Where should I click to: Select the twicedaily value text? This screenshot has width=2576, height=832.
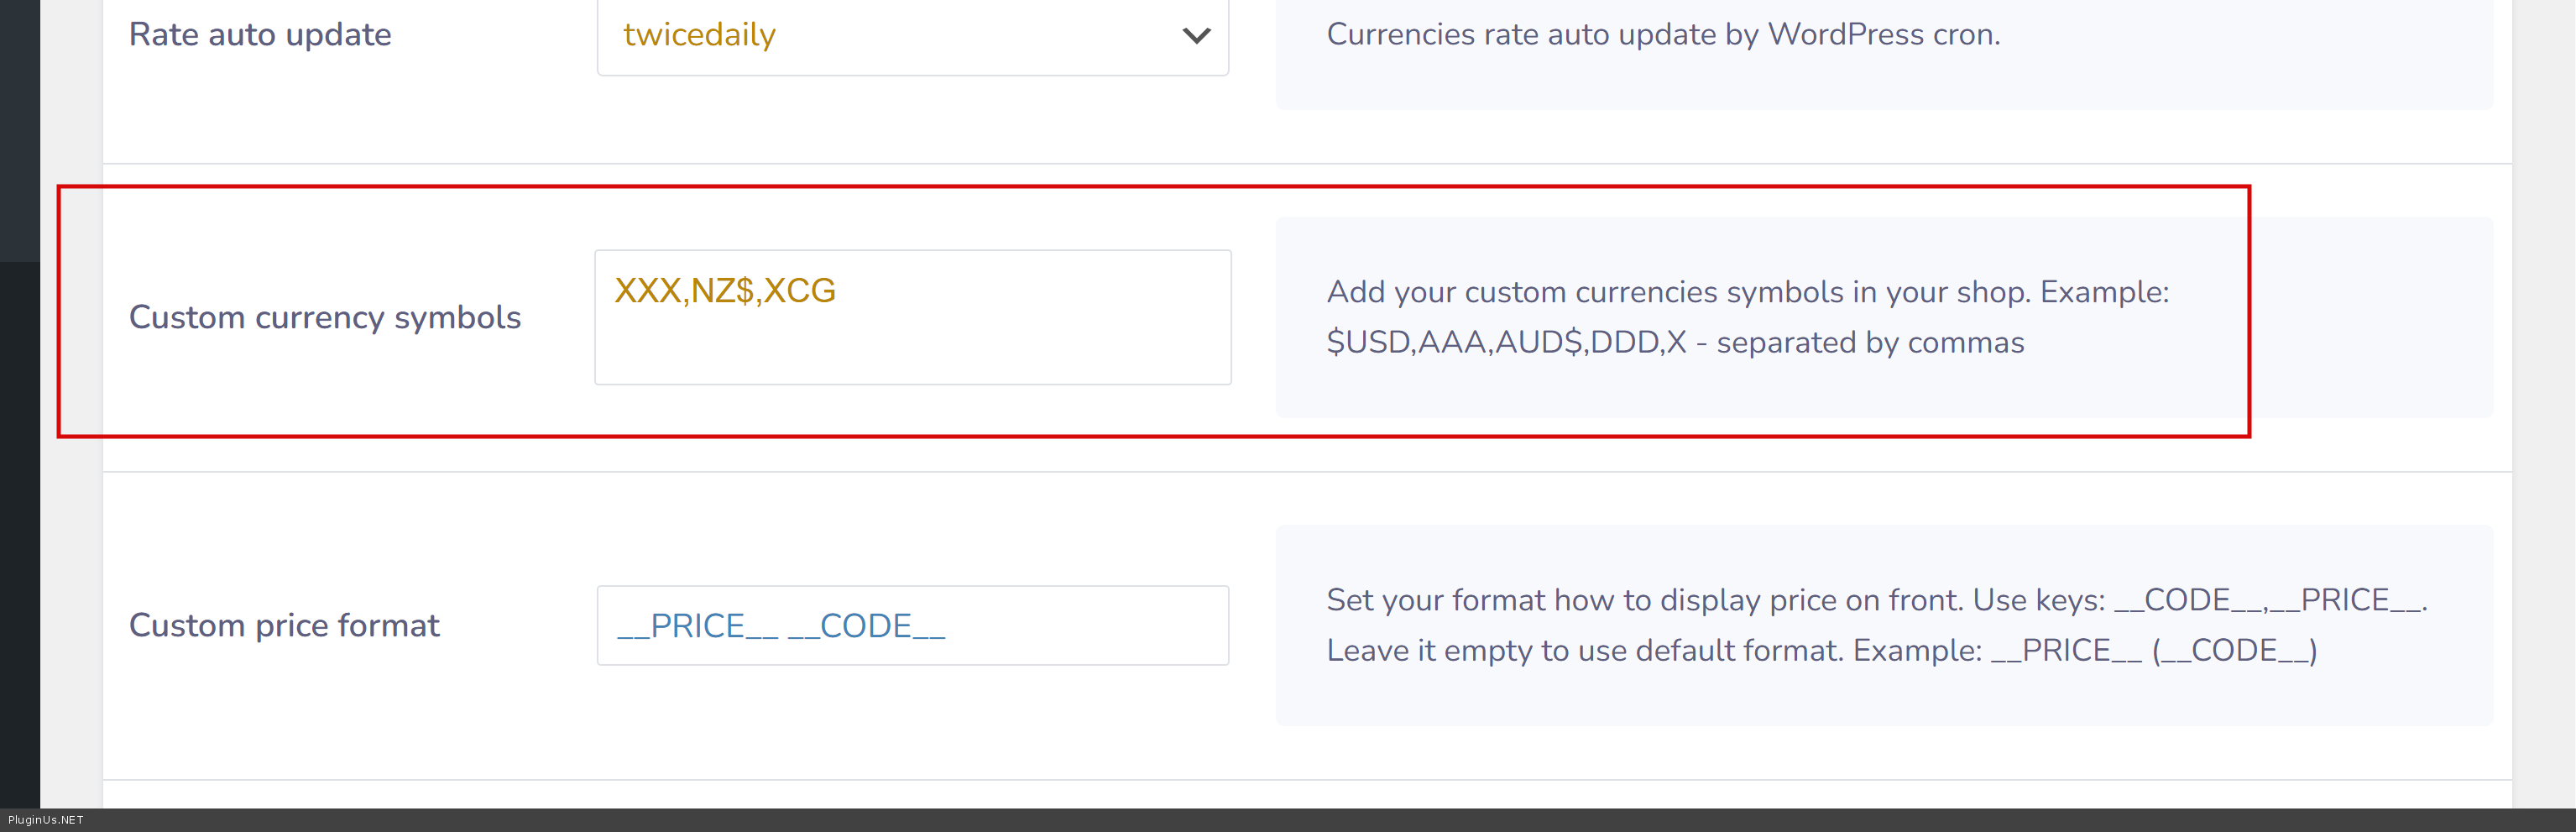coord(699,35)
